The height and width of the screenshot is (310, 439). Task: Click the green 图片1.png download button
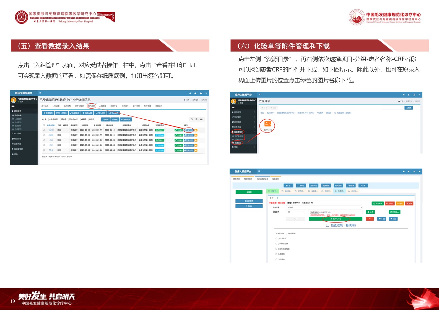pos(335,219)
